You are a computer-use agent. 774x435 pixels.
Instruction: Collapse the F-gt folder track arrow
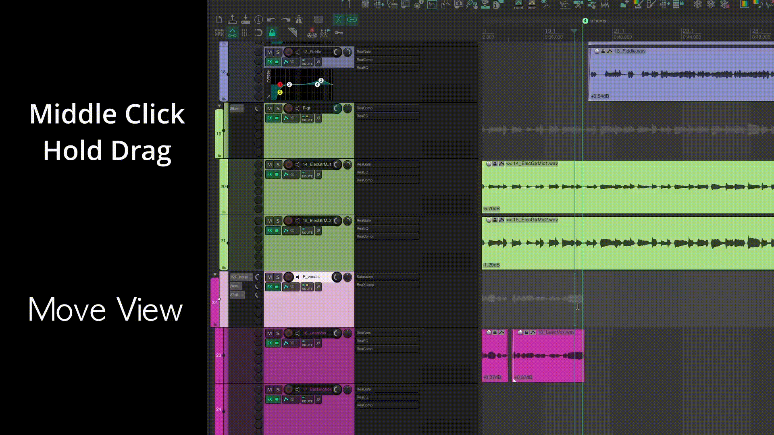pos(219,106)
